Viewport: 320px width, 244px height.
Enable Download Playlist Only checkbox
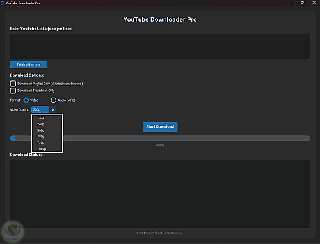coord(13,84)
